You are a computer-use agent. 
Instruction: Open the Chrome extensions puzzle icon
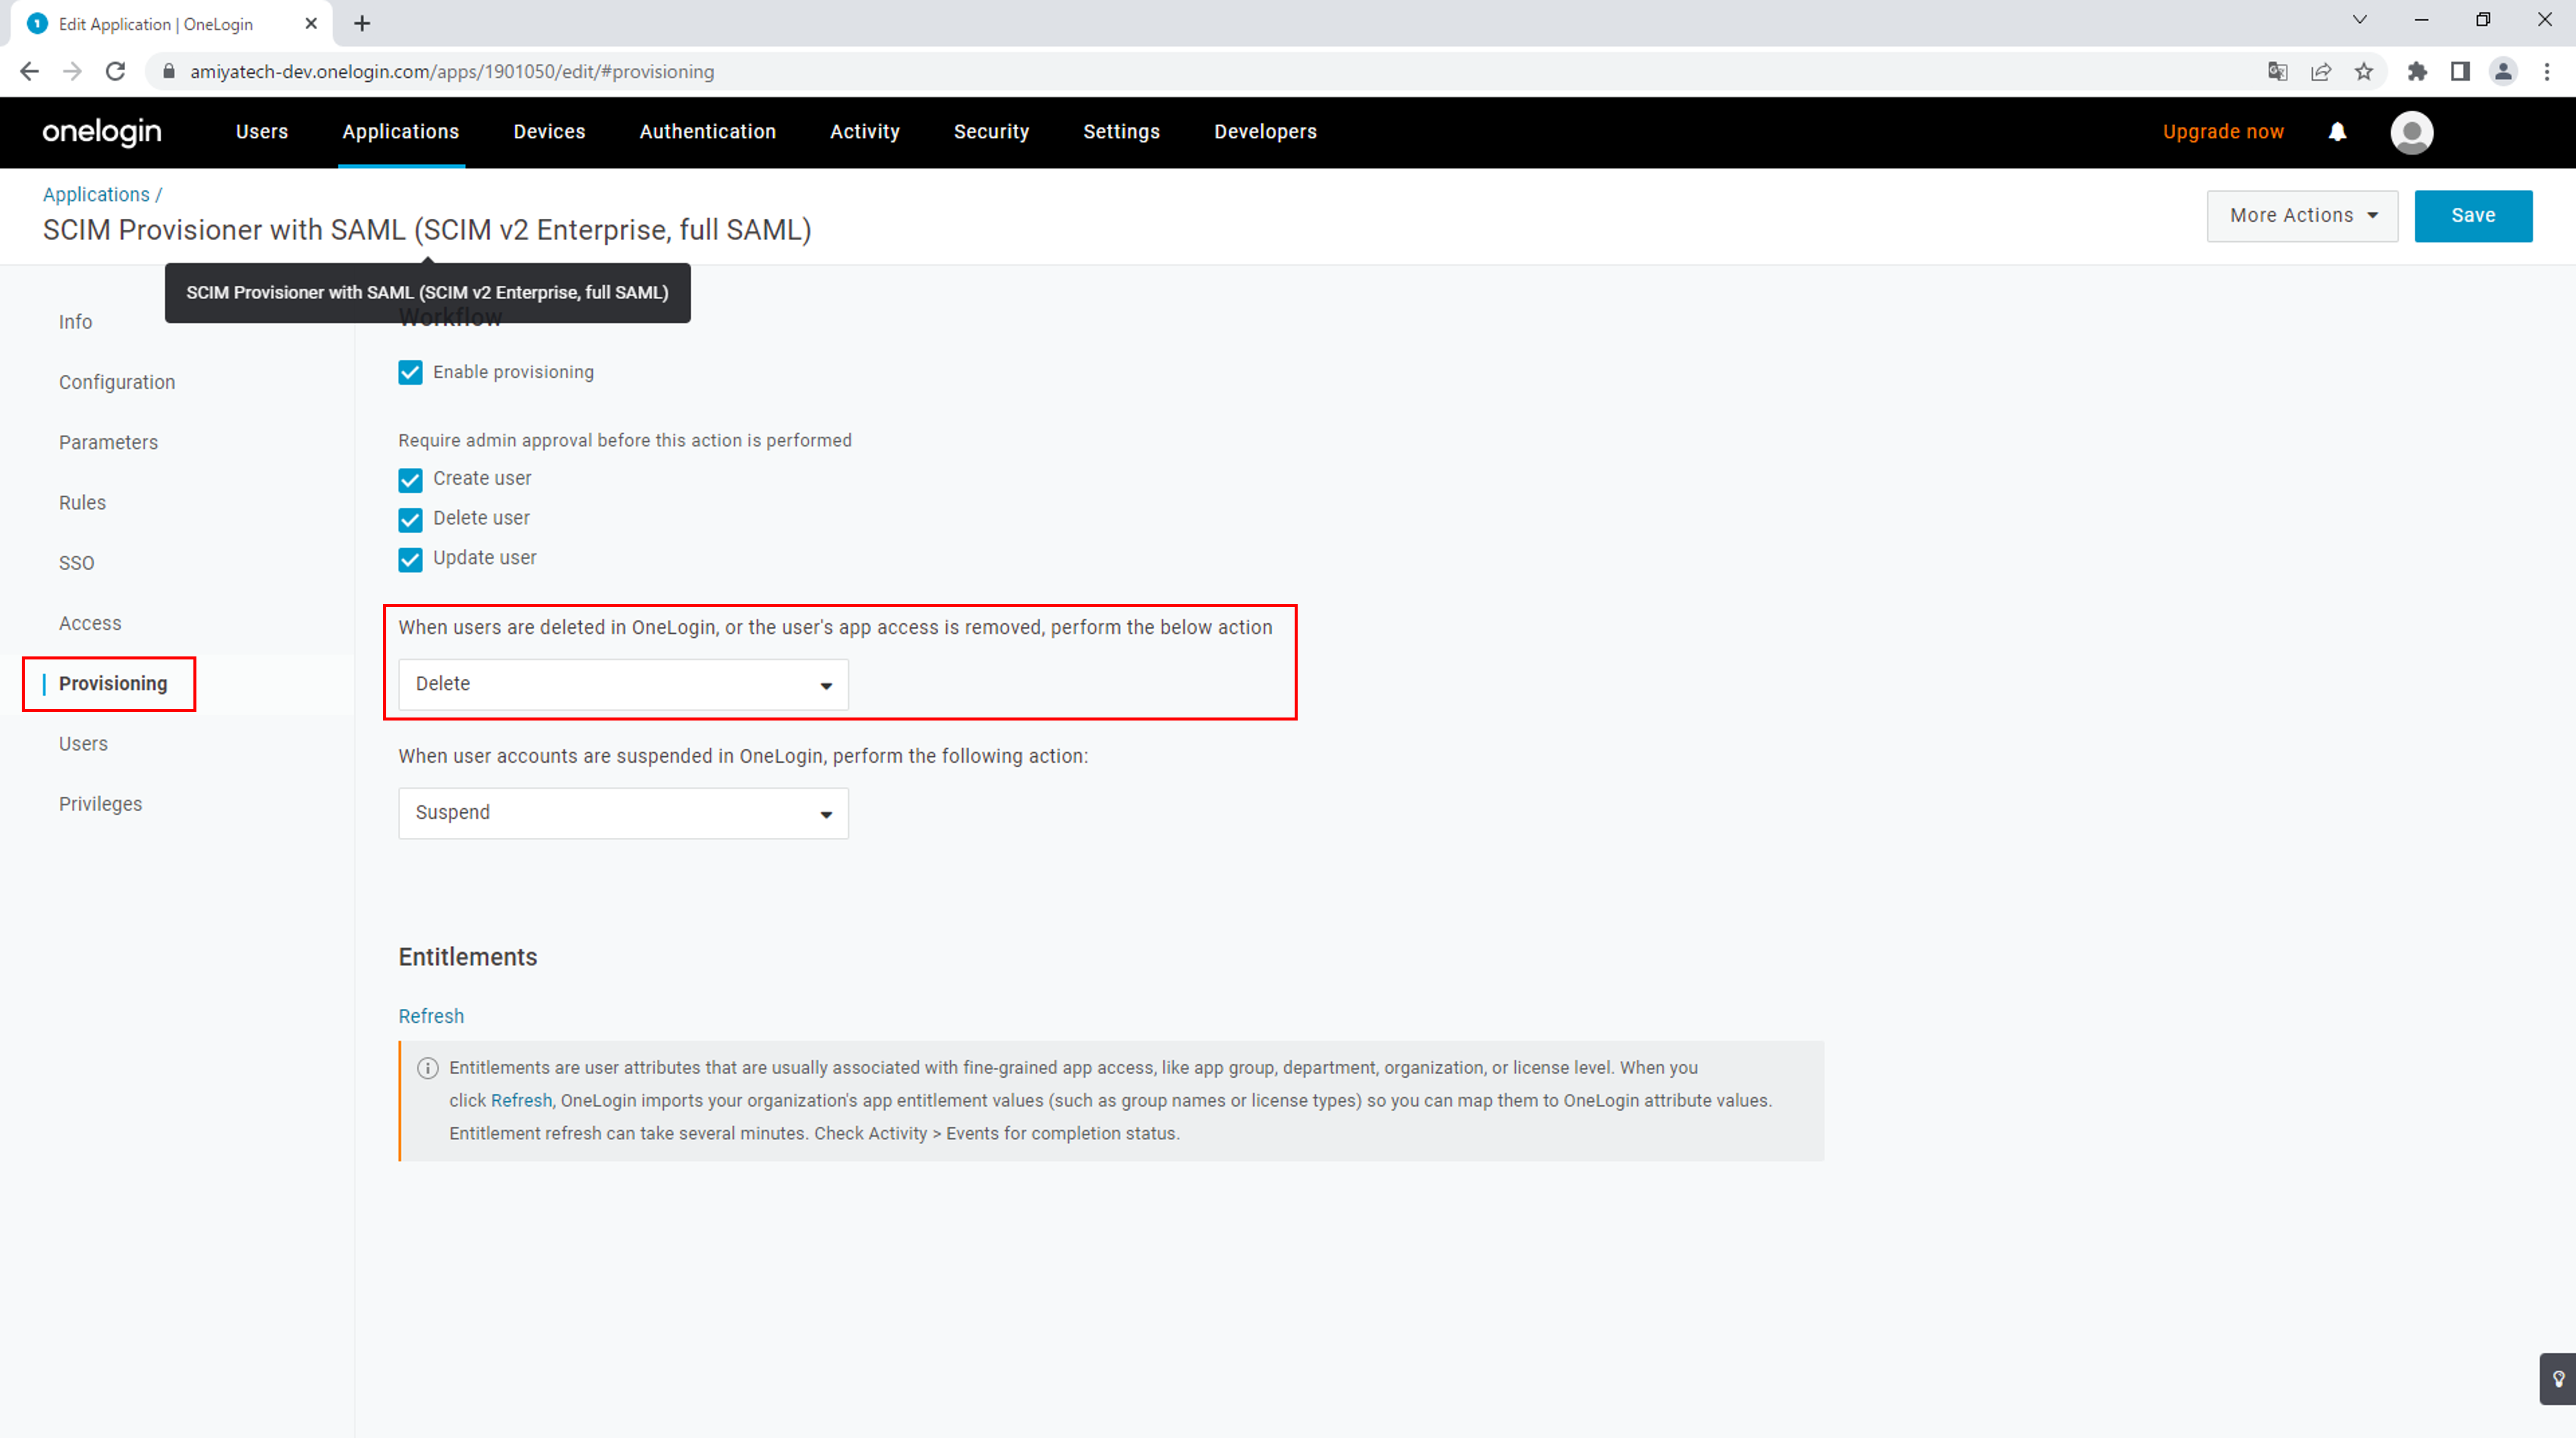coord(2417,71)
